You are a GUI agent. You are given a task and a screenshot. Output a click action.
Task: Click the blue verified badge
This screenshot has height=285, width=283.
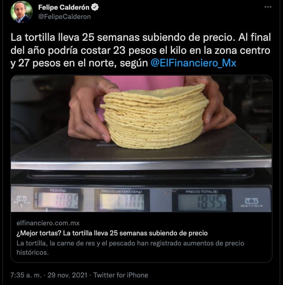[x=95, y=7]
